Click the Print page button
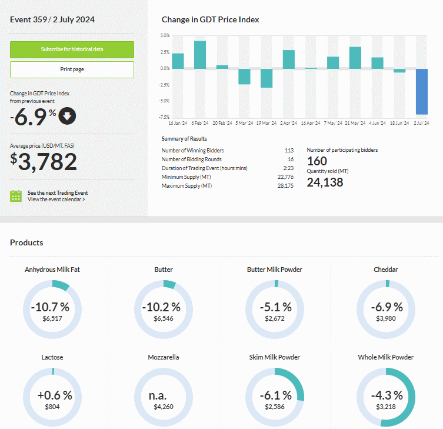443x429 pixels. click(x=72, y=69)
